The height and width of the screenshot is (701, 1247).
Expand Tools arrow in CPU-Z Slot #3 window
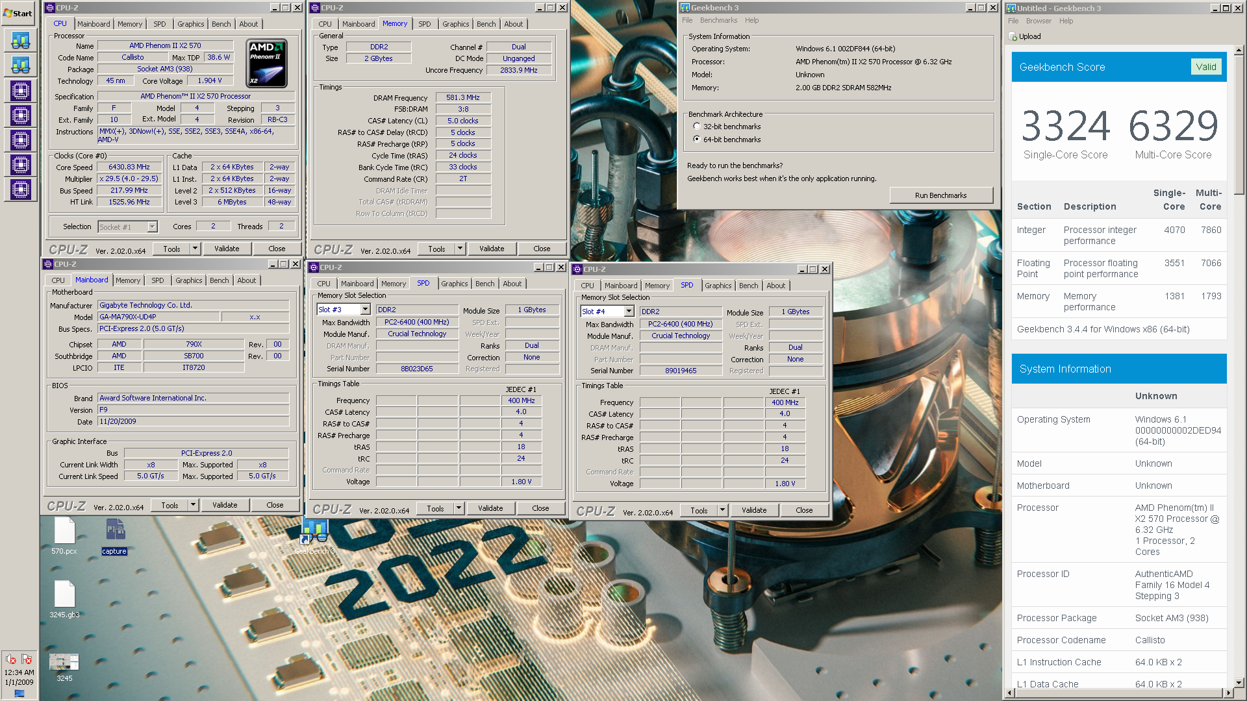point(459,508)
